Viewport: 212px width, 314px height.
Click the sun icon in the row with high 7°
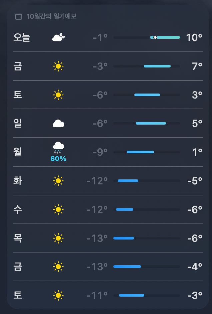click(58, 66)
